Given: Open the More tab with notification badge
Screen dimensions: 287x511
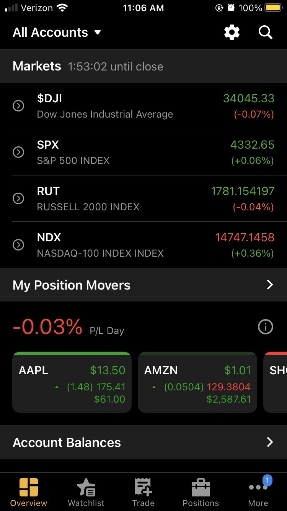Looking at the screenshot, I should pyautogui.click(x=258, y=492).
